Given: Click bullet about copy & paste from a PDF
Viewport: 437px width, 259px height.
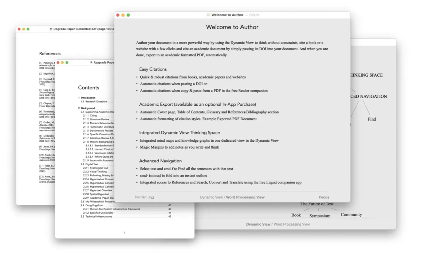Looking at the screenshot, I should (204, 90).
